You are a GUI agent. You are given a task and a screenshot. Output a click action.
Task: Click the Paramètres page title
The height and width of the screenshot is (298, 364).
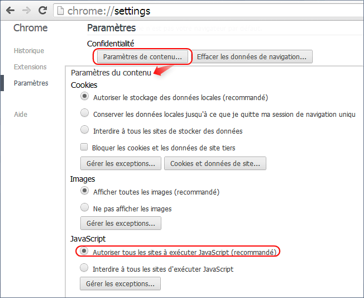[112, 28]
